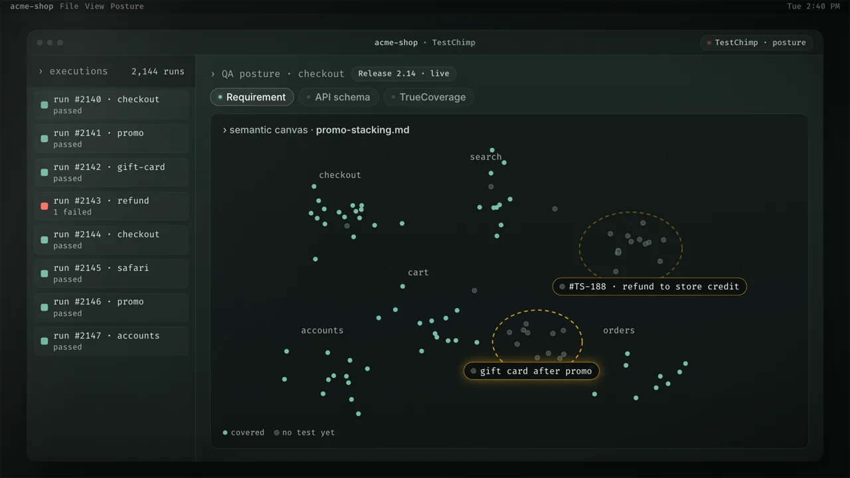Click the executions heading text
This screenshot has width=850, height=478.
pyautogui.click(x=78, y=71)
